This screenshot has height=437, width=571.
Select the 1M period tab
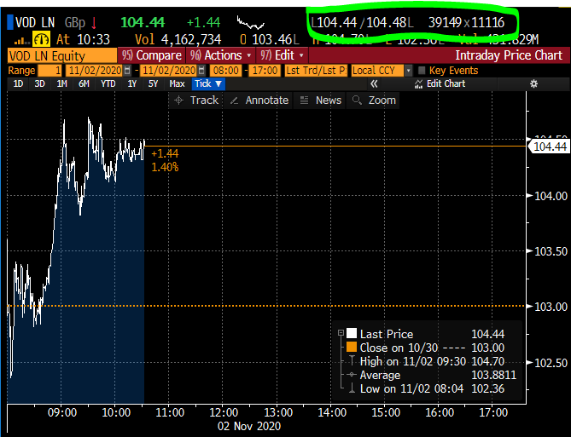point(62,84)
